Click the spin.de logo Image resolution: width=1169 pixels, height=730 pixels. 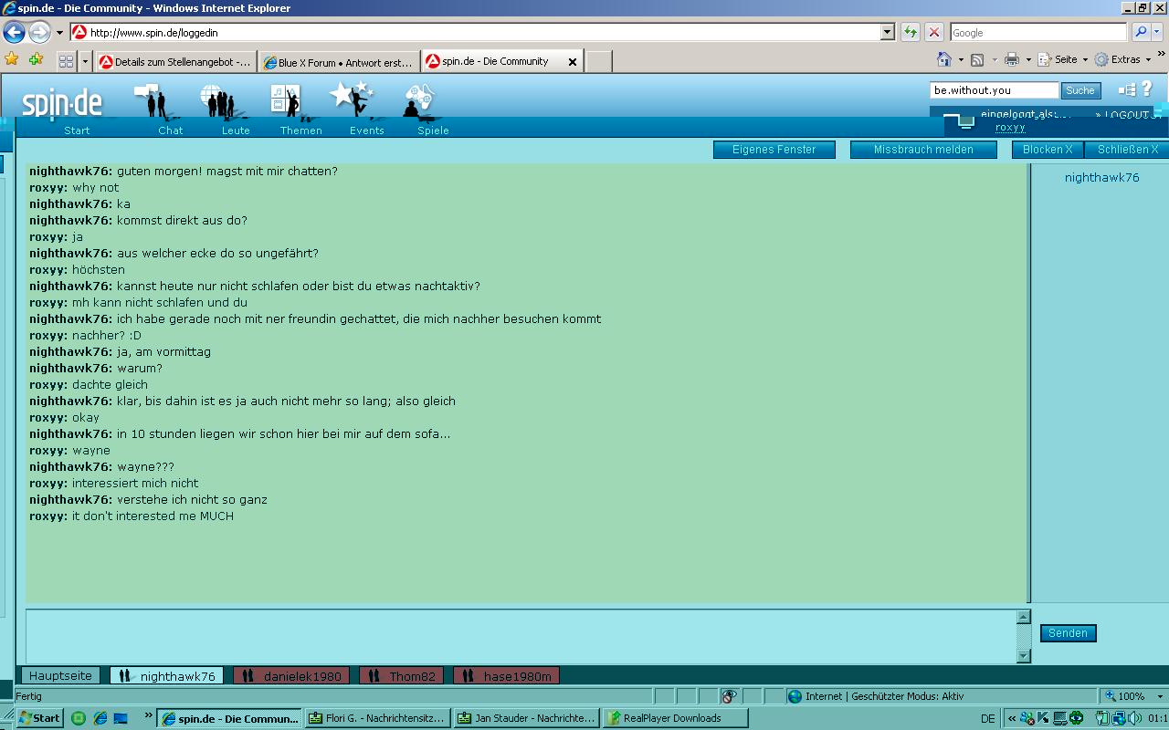62,103
